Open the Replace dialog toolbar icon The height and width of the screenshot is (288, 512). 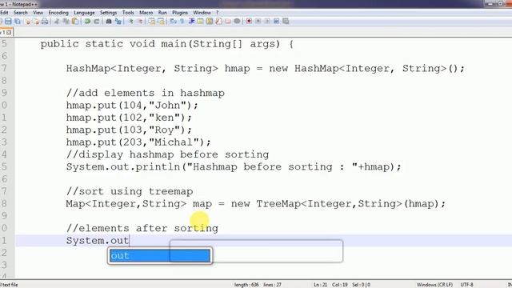pyautogui.click(x=118, y=22)
